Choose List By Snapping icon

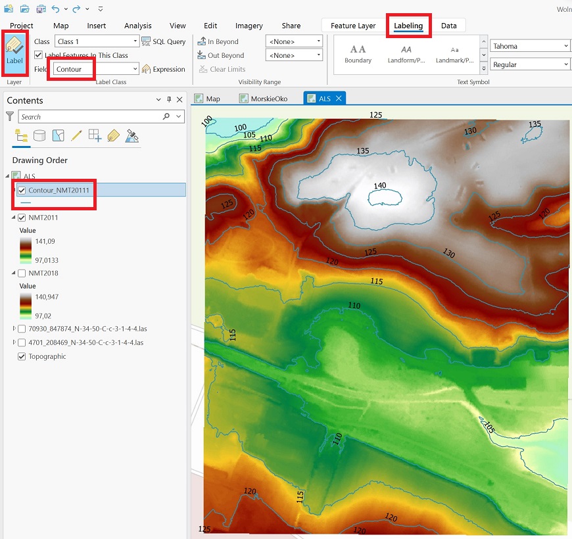tap(95, 135)
